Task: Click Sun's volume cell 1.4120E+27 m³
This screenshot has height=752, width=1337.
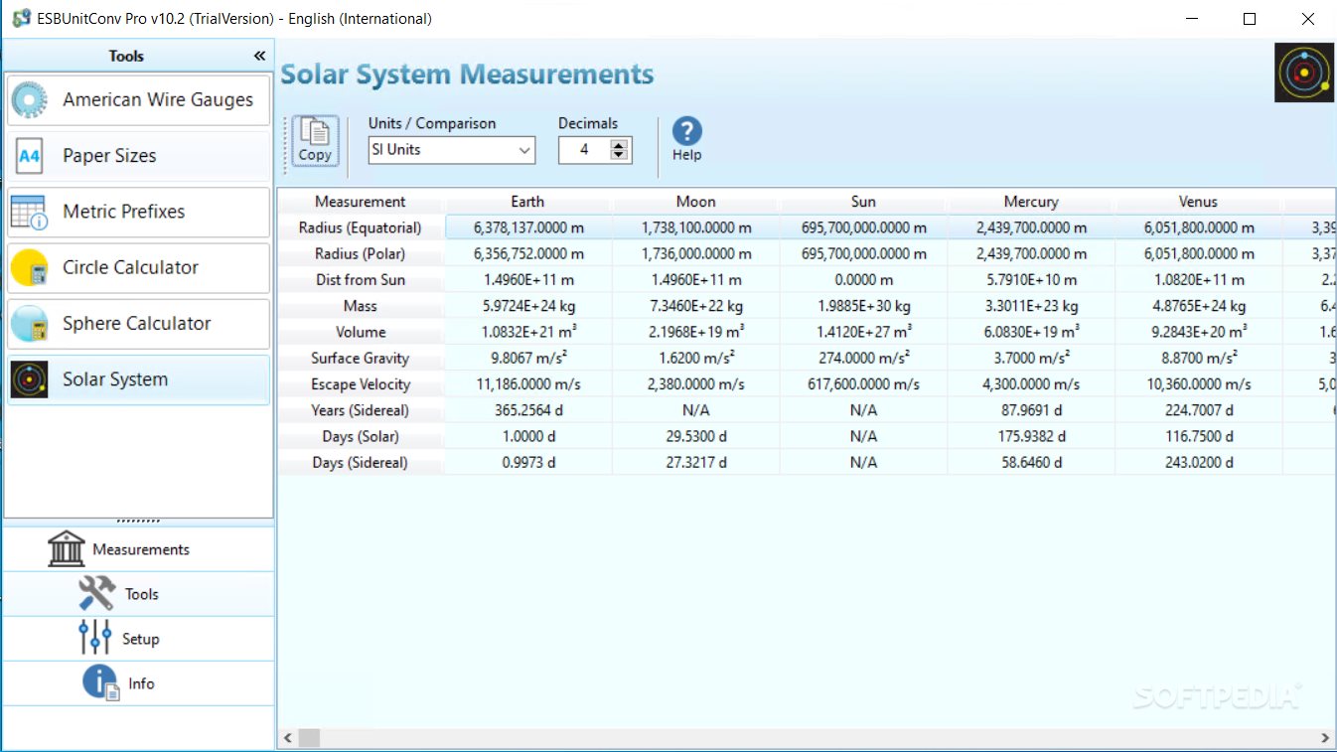Action: [864, 332]
